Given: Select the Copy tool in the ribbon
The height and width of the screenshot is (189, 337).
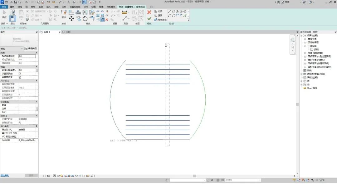Looking at the screenshot, I should 78,19.
